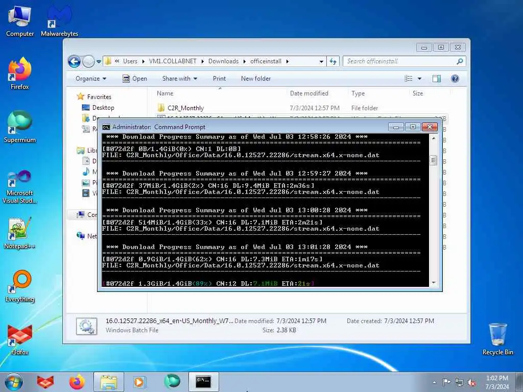The image size is (523, 392).
Task: Select the Recycle Bin icon
Action: pos(497,339)
